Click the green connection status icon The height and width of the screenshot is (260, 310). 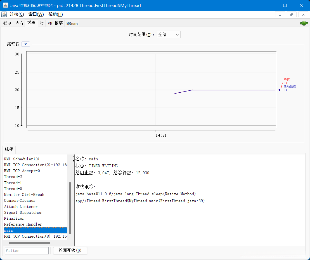click(x=304, y=24)
